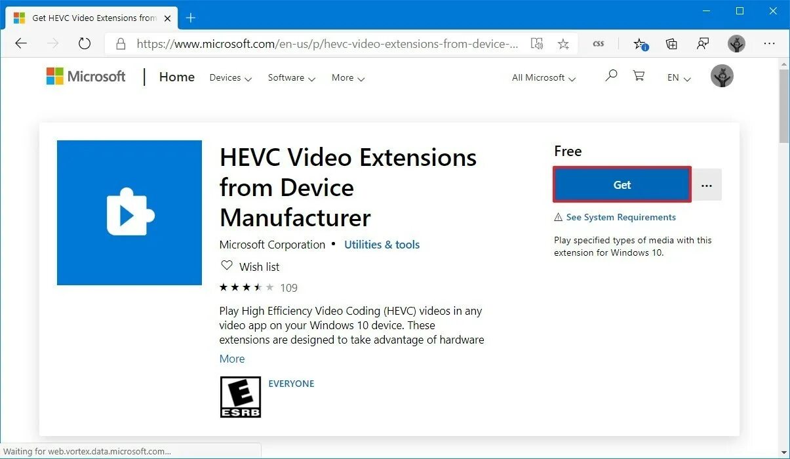Open the site search magnifier
Viewport: 790px width, 459px height.
coord(611,76)
